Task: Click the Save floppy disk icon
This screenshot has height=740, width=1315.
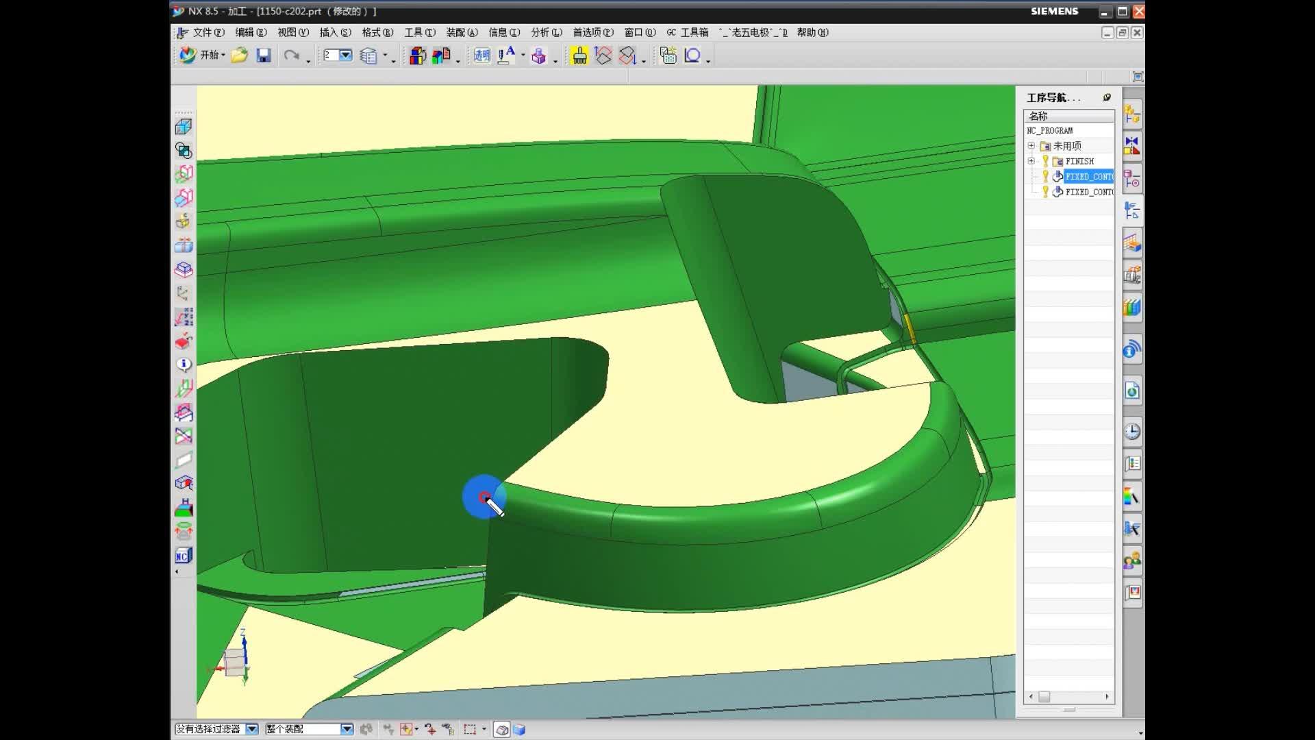Action: tap(264, 56)
